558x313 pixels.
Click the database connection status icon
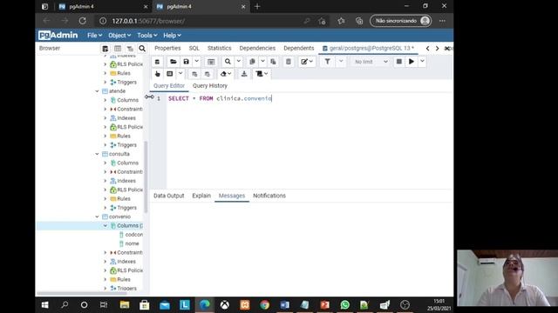click(x=157, y=62)
